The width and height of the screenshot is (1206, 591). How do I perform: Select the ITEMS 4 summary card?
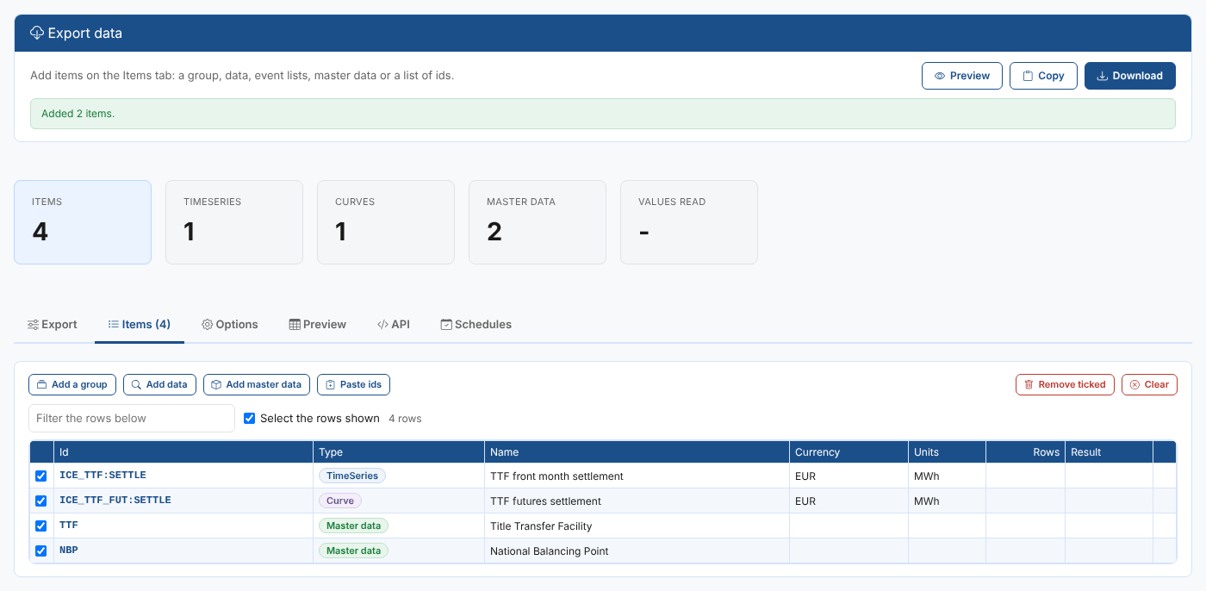(83, 221)
